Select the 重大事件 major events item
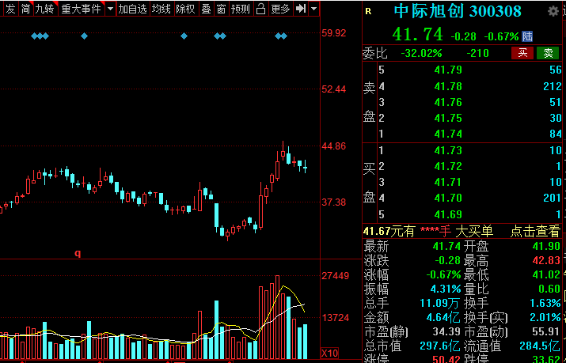 click(x=82, y=9)
